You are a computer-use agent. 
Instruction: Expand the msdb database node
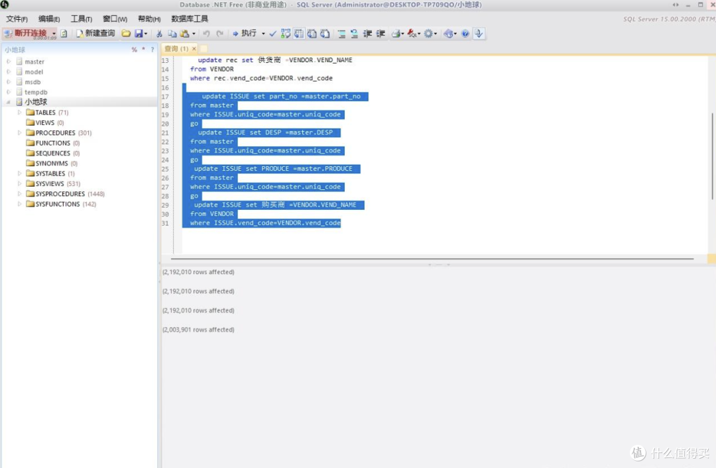(x=9, y=81)
